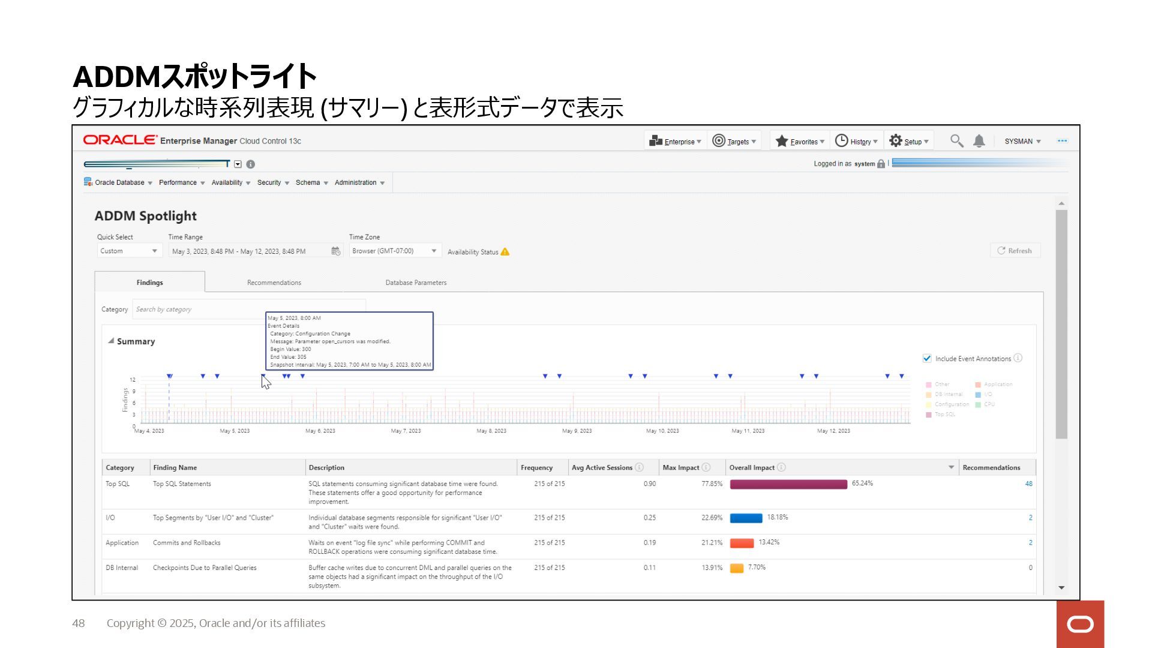
Task: Click the CPU legend swatch
Action: pos(978,405)
